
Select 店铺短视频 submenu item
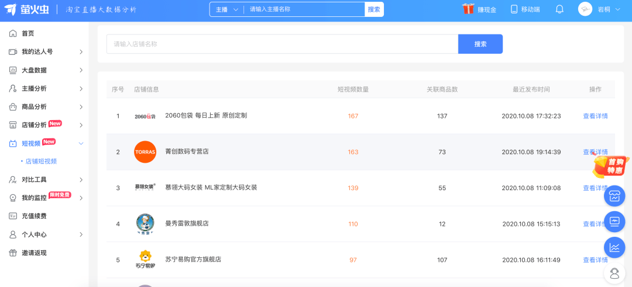click(41, 162)
